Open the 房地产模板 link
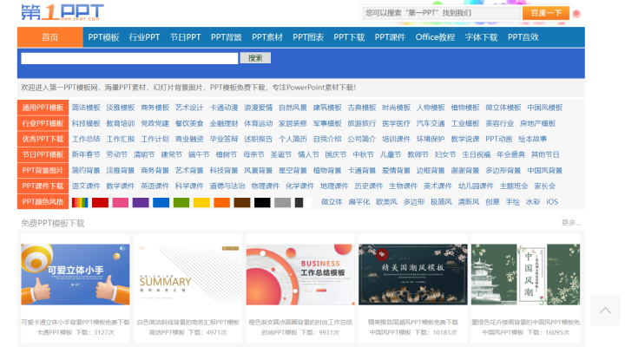The height and width of the screenshot is (353, 625). [x=537, y=123]
